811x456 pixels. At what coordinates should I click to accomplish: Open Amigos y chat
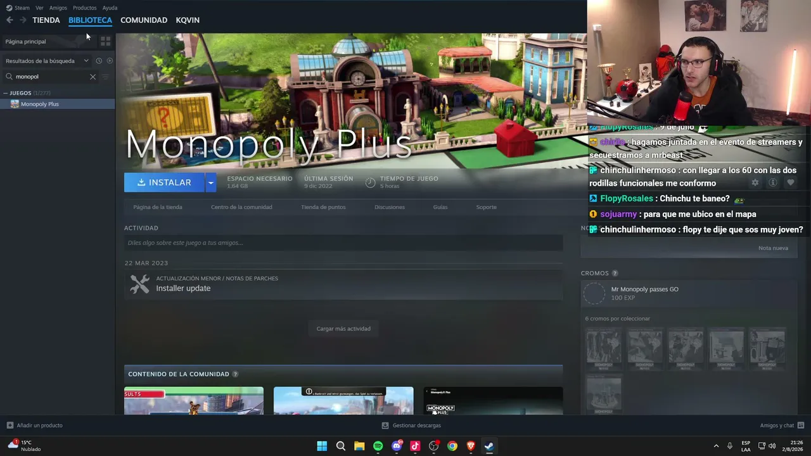point(782,426)
